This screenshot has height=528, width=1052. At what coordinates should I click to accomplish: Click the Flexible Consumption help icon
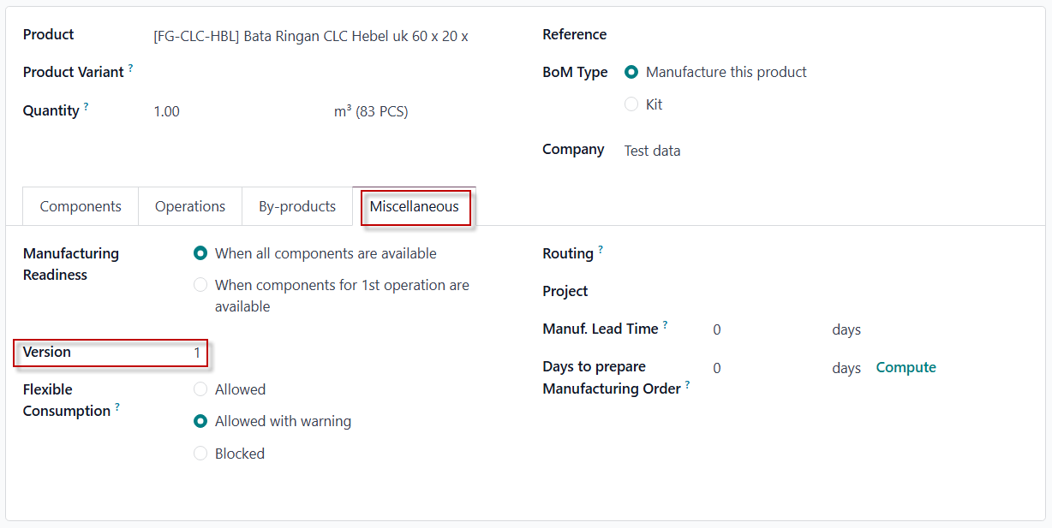117,406
